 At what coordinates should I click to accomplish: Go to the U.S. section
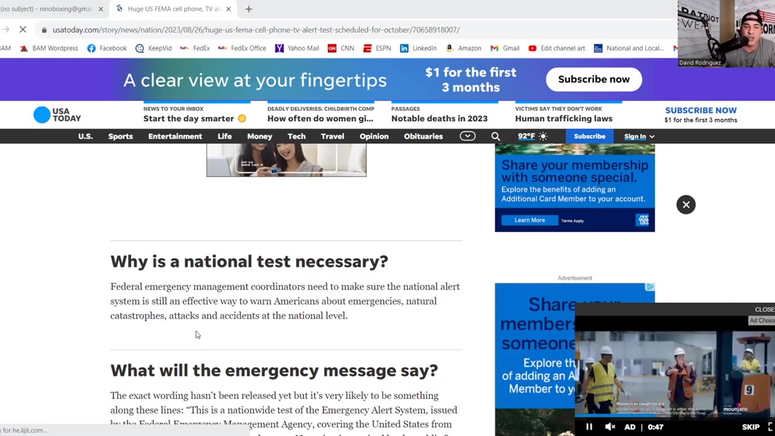[85, 136]
